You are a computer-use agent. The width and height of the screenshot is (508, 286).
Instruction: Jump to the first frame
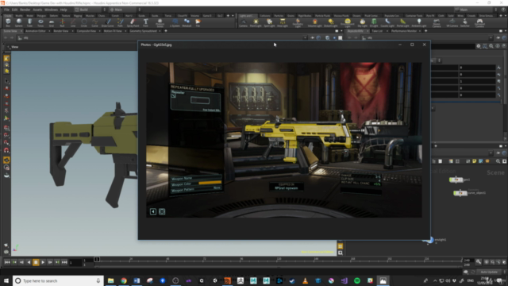(x=7, y=262)
